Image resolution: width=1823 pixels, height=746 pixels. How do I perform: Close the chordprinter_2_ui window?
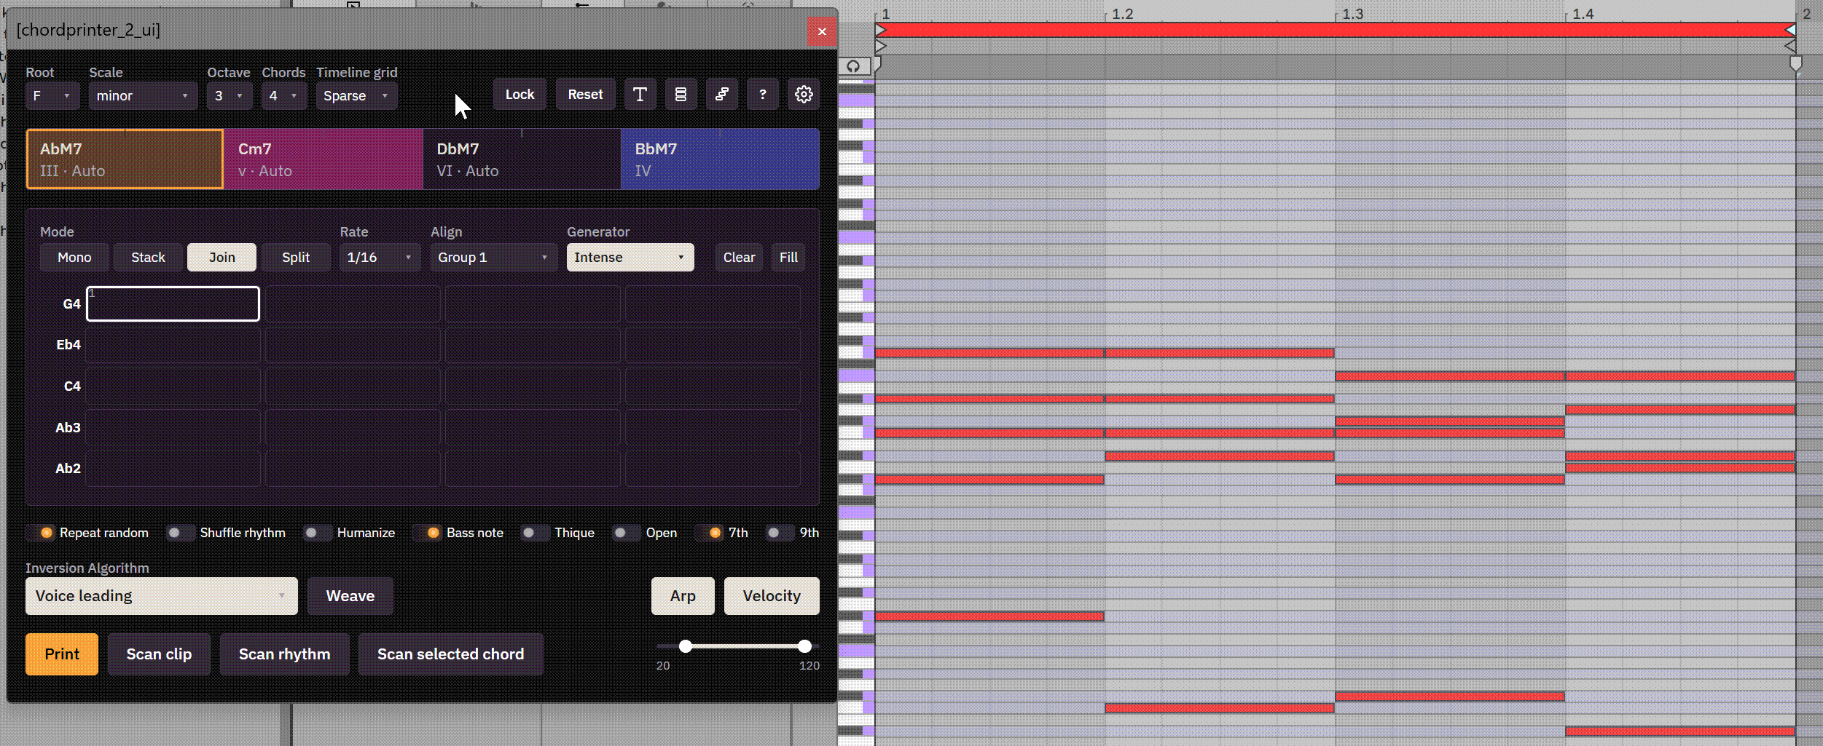pyautogui.click(x=821, y=31)
